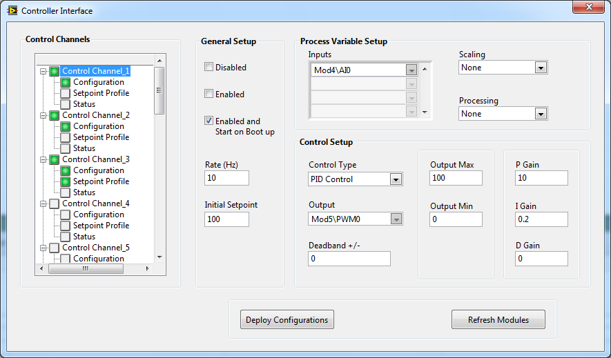Uncheck Enabled and Start on Boot up
This screenshot has height=358, width=611.
click(209, 121)
